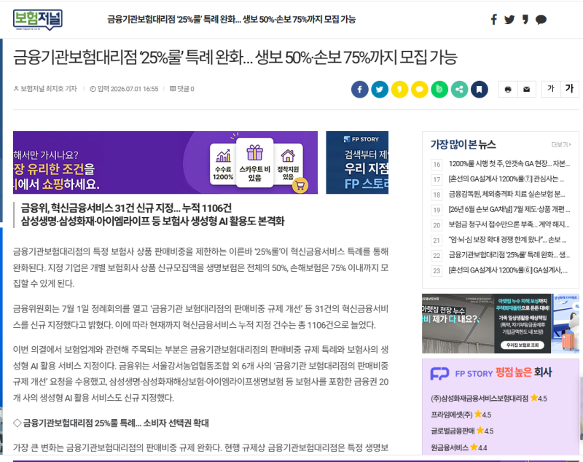The width and height of the screenshot is (583, 462).
Task: Click section heading 금융기관보험대리점 25%룰 특례
Action: [x=111, y=423]
